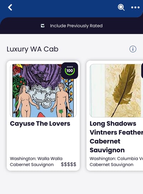
Task: Open the Long Shadows feather label image
Action: pos(116,91)
